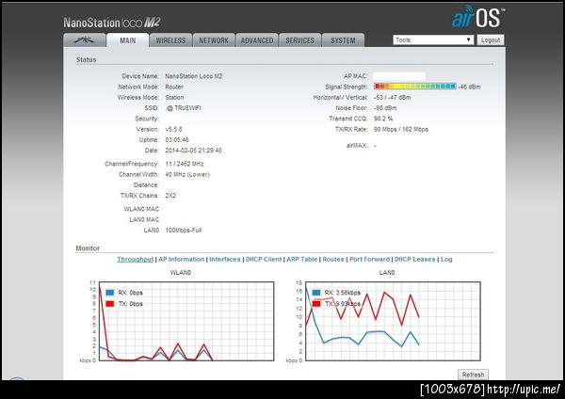
Task: Open the Log monitor link
Action: coord(446,260)
